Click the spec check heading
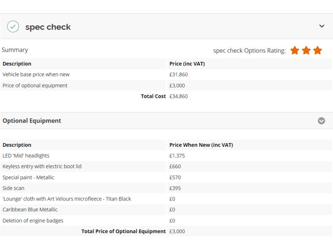The height and width of the screenshot is (249, 333). coord(48,27)
